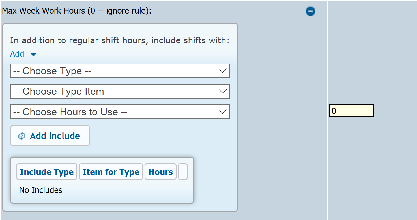Click the blue Add link
Image resolution: width=417 pixels, height=220 pixels.
(17, 54)
